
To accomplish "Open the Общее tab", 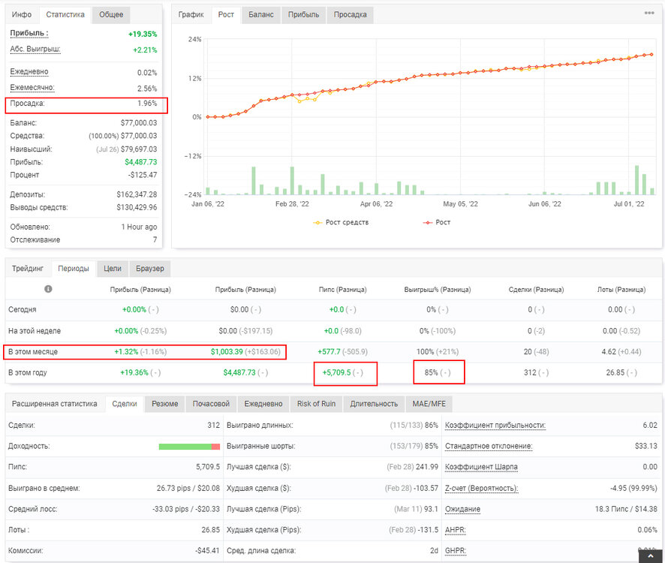I will tap(111, 14).
